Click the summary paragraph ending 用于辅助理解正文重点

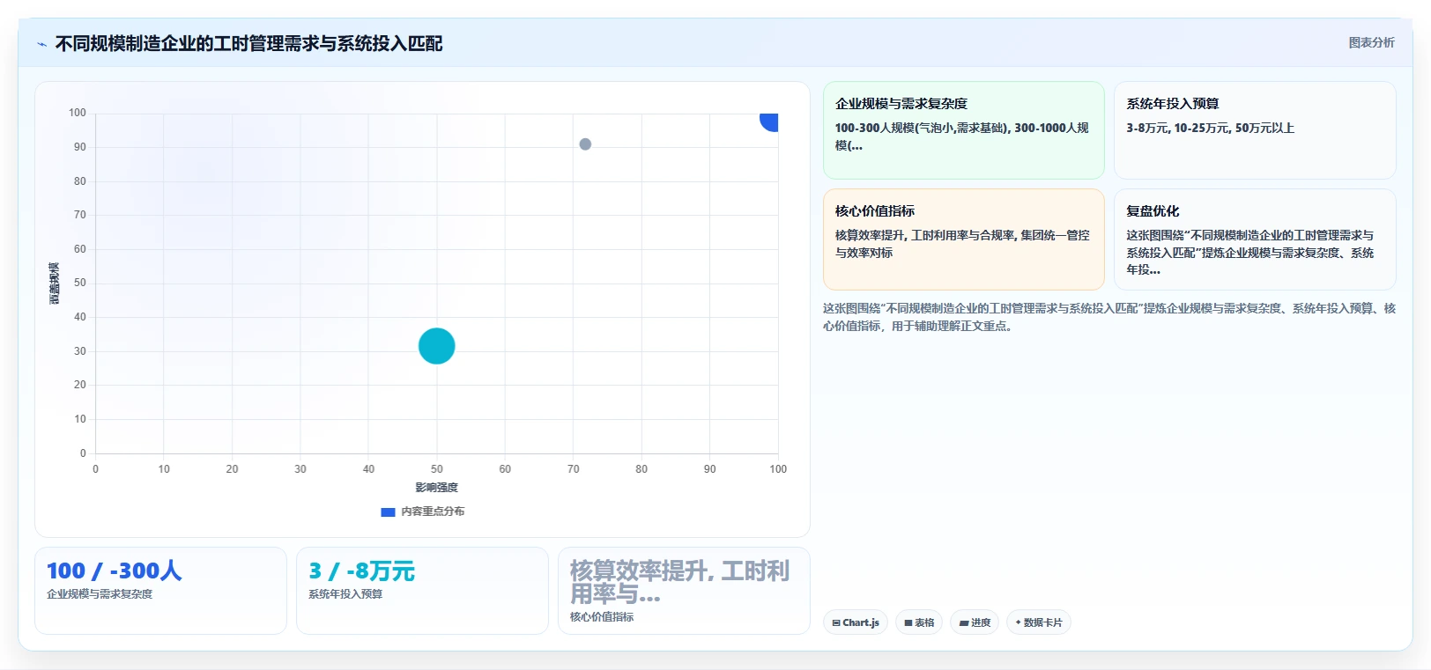point(1108,317)
